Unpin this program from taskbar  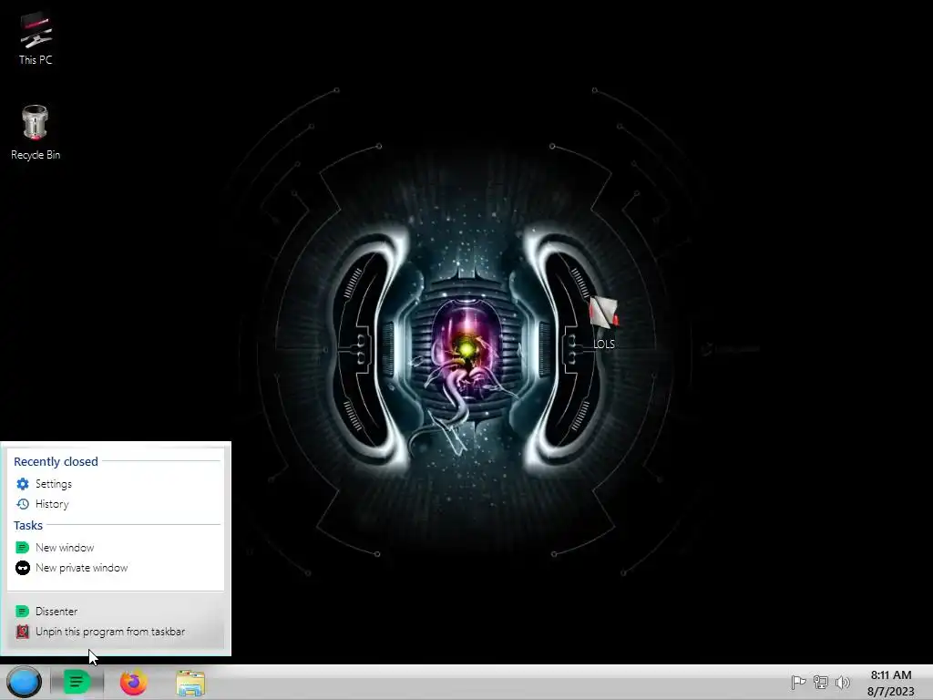pyautogui.click(x=116, y=632)
